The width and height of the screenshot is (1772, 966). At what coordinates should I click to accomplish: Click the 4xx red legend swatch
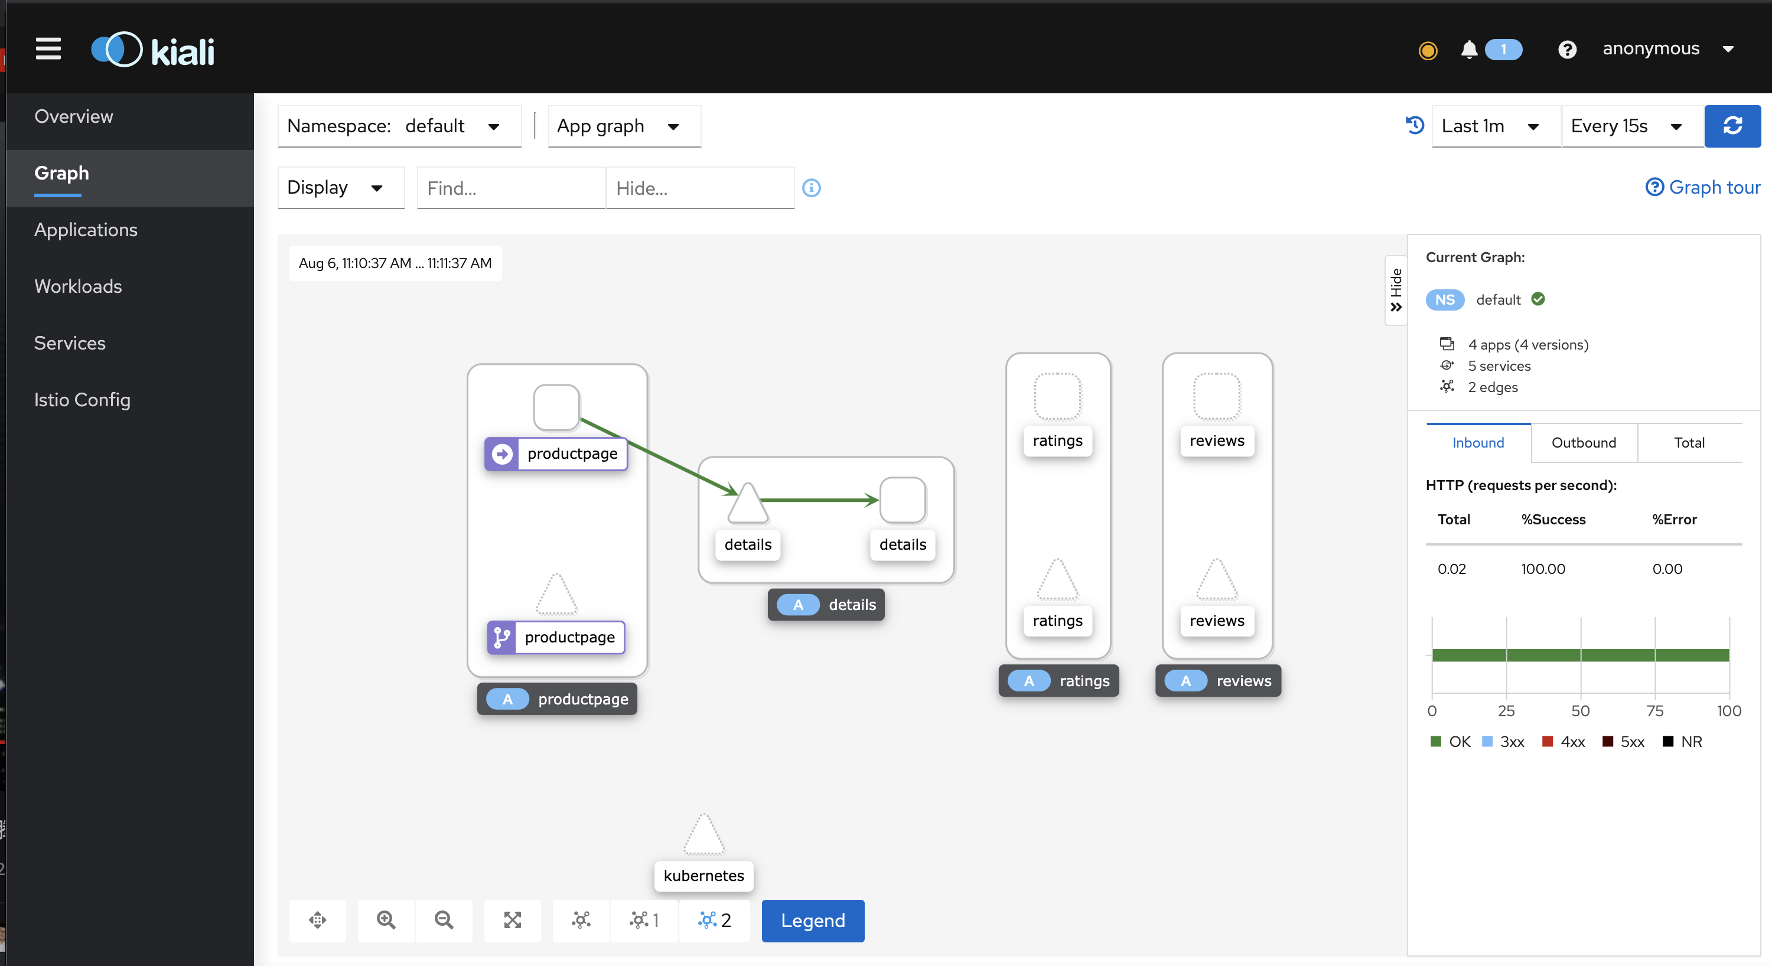1547,741
